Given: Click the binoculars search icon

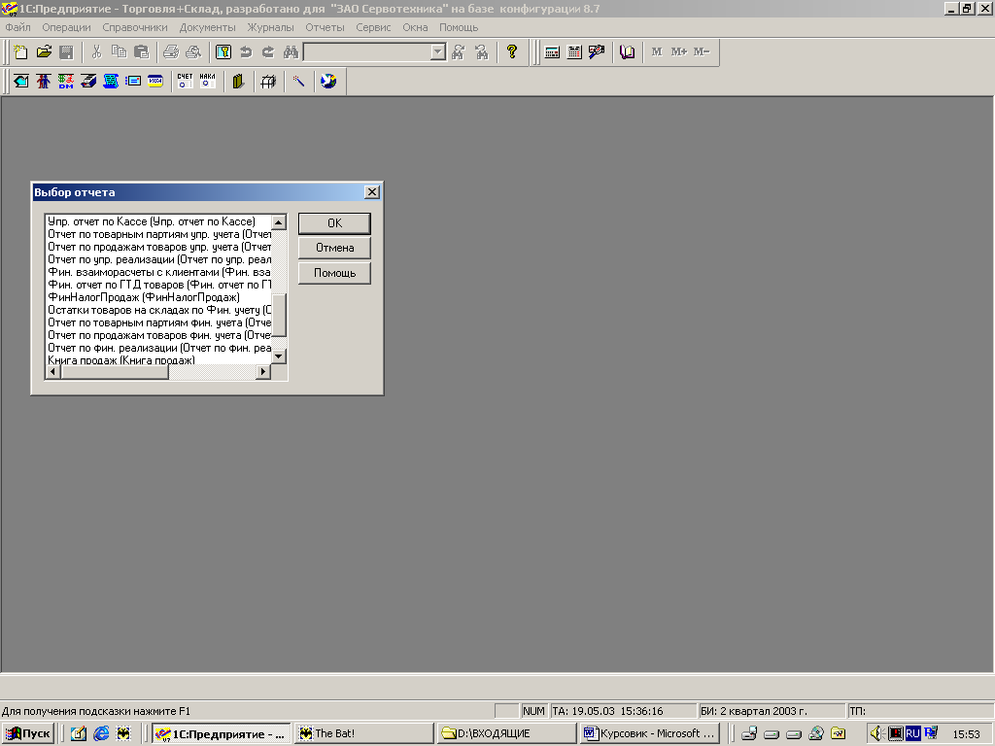Looking at the screenshot, I should [x=290, y=52].
